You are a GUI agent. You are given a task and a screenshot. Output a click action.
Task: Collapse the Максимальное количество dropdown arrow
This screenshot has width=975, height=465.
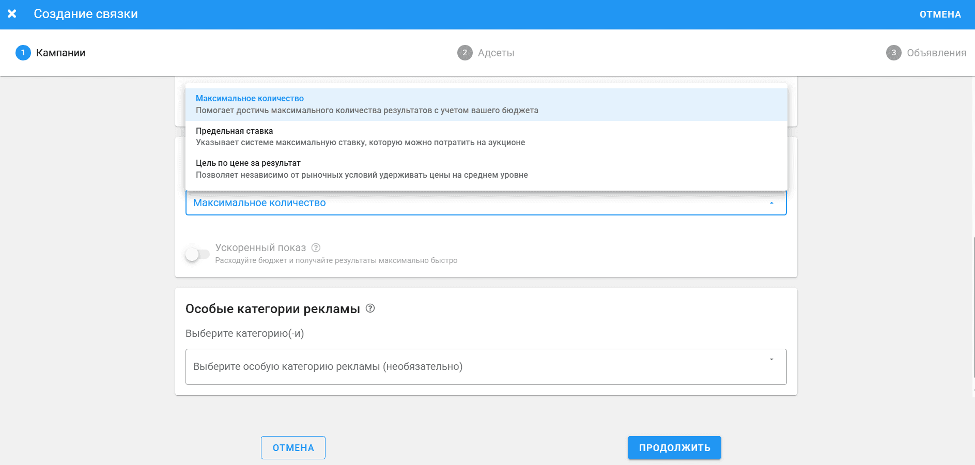771,203
